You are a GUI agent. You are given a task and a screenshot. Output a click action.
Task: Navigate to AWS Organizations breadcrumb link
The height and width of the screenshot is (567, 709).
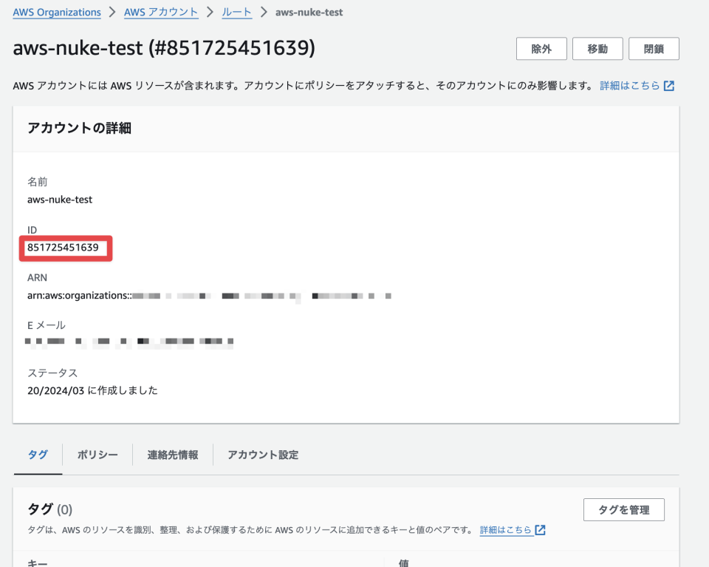(x=56, y=12)
